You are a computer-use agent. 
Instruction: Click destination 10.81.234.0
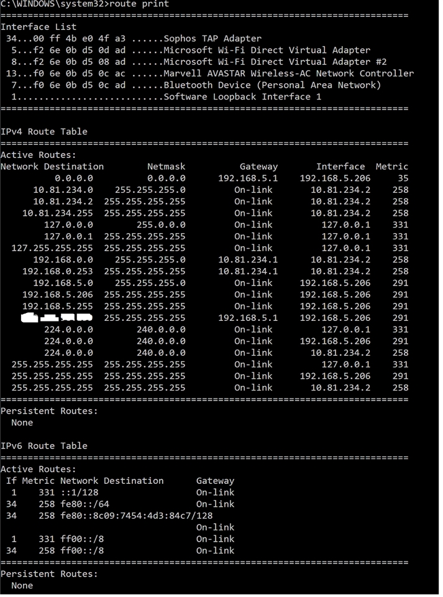click(x=63, y=190)
